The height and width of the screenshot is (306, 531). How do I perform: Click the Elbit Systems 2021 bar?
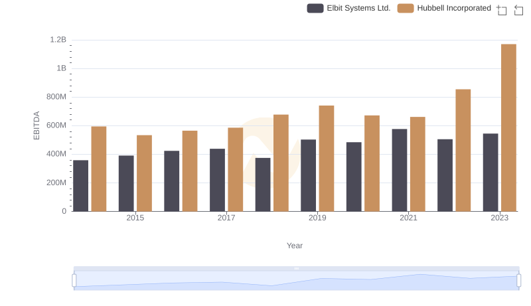click(400, 170)
